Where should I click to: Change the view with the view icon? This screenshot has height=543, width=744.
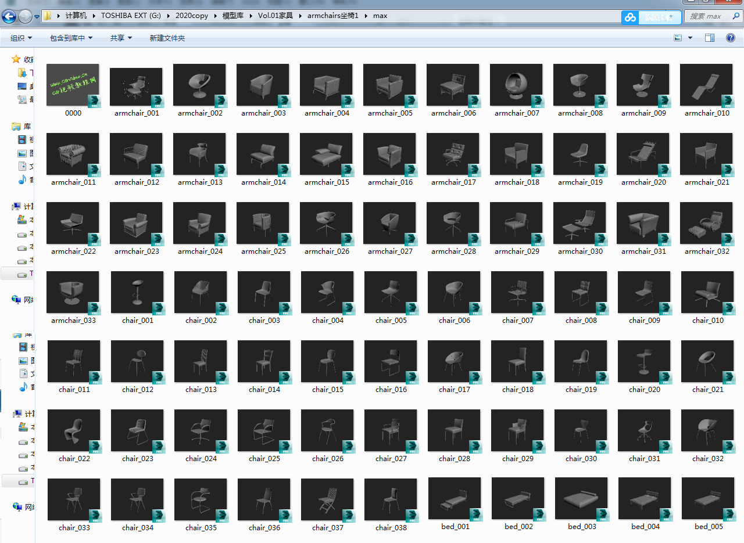click(x=678, y=38)
